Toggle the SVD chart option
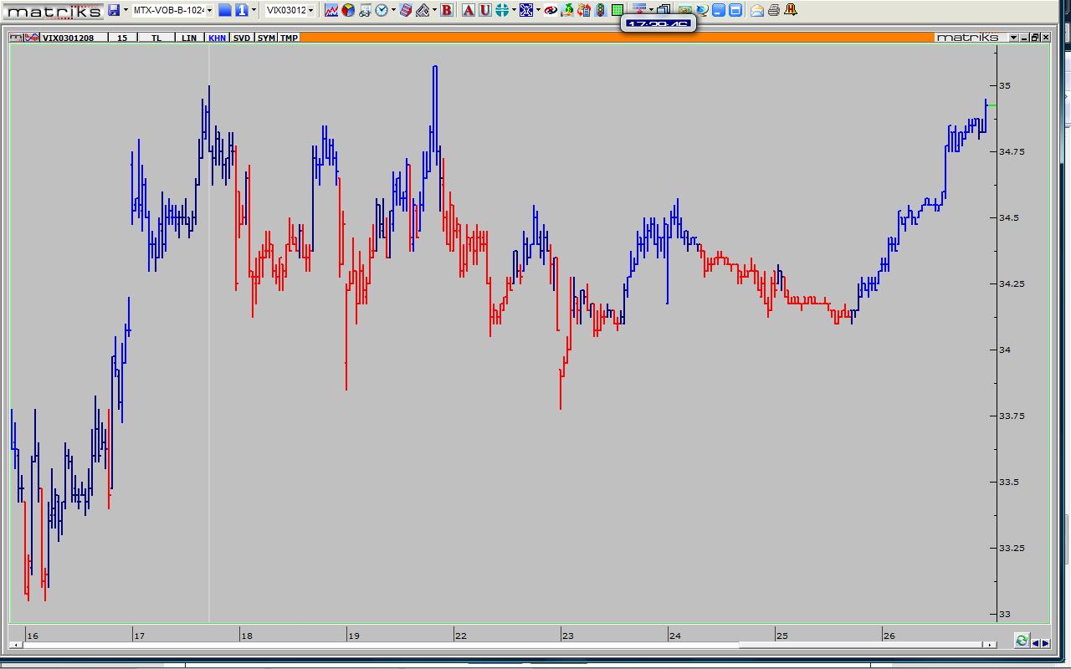1071x669 pixels. tap(241, 38)
